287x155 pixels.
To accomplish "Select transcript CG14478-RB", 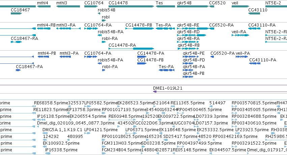I will pyautogui.click(x=139, y=25).
